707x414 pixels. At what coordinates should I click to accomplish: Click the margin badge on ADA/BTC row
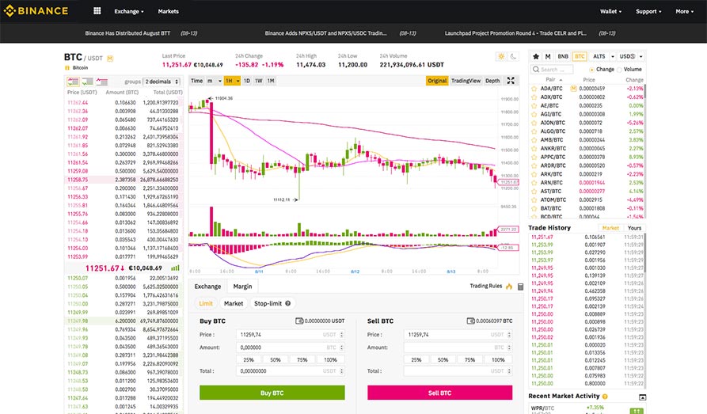pyautogui.click(x=573, y=89)
